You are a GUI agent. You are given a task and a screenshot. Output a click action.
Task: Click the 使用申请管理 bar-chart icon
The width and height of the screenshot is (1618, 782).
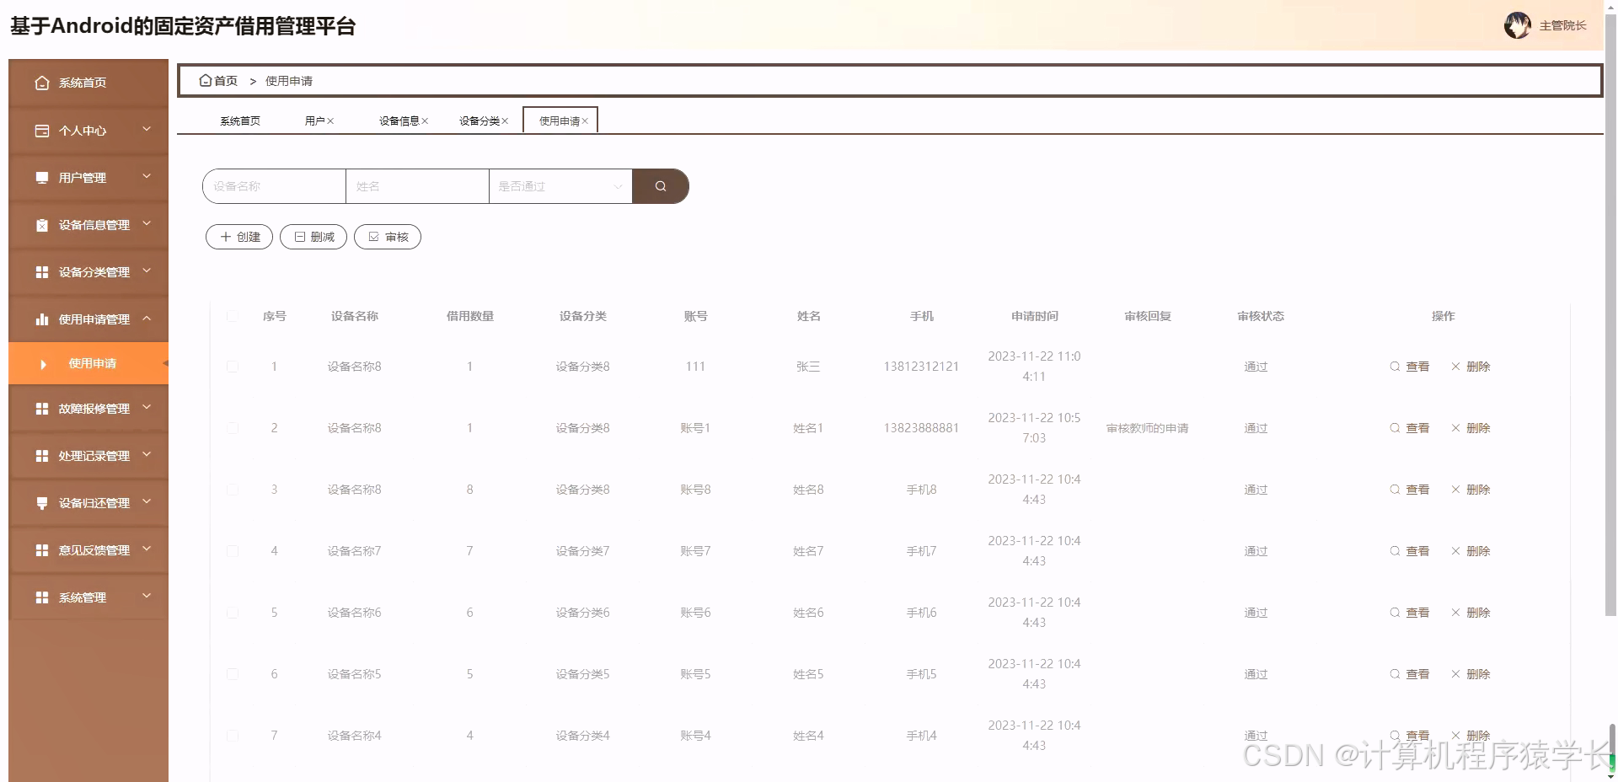tap(42, 319)
